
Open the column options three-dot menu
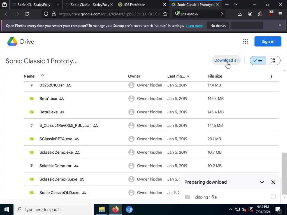[271, 76]
